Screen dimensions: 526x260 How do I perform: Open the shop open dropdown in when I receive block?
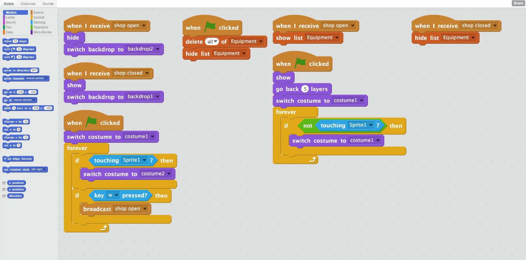(x=144, y=26)
